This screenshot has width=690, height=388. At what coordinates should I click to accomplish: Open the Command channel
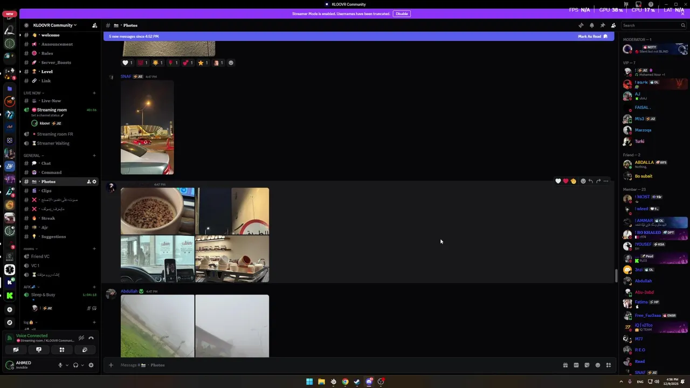(x=51, y=172)
